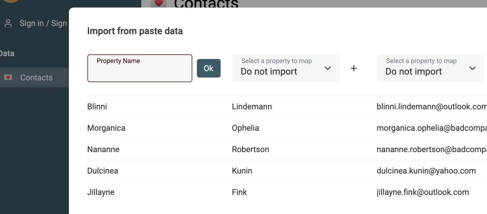Image resolution: width=487 pixels, height=214 pixels.
Task: Open Contacts in the sidebar menu
Action: point(36,78)
